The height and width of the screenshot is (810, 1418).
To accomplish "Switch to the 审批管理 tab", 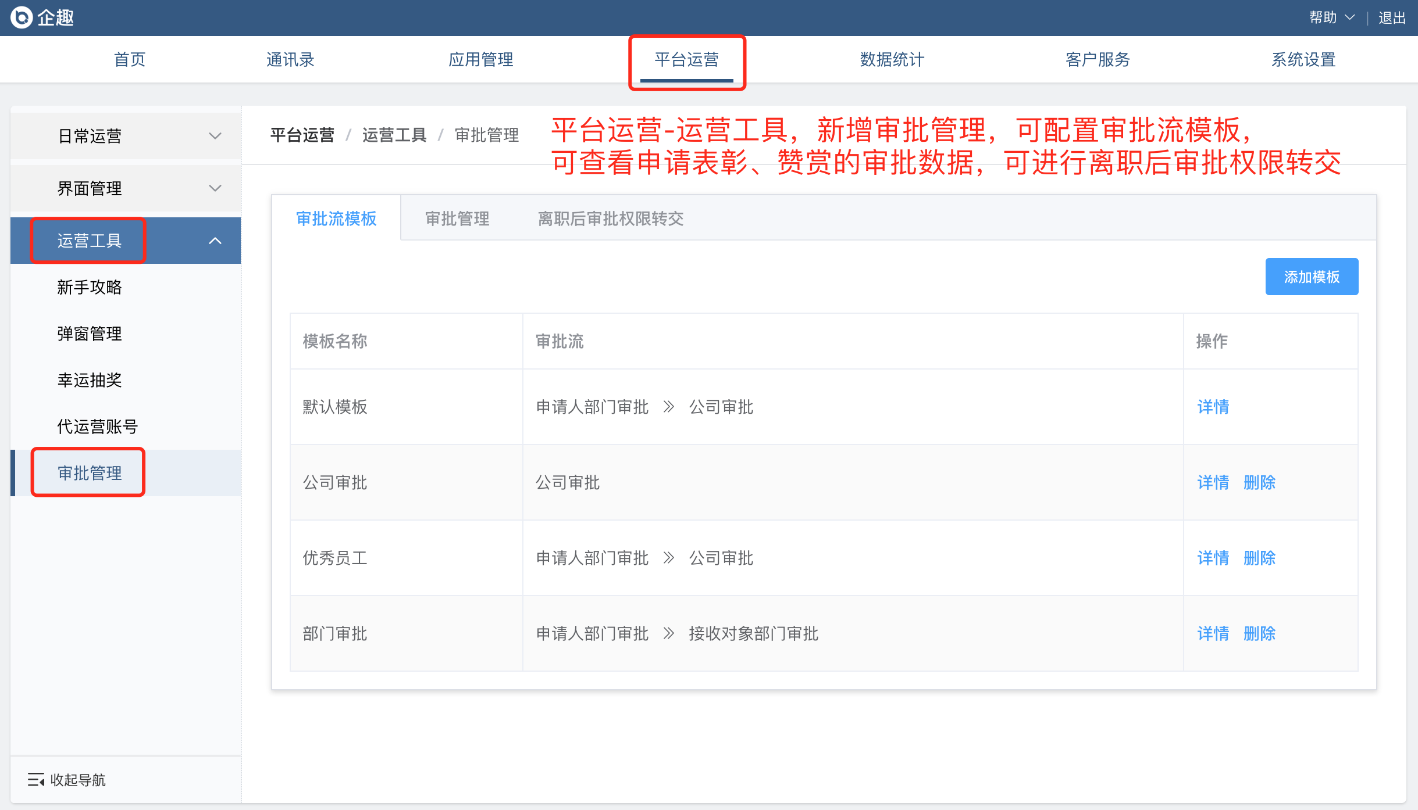I will (457, 218).
